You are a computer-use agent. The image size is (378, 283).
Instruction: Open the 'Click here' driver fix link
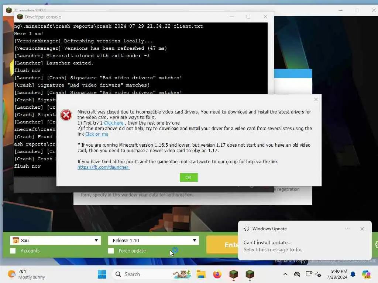click(114, 123)
